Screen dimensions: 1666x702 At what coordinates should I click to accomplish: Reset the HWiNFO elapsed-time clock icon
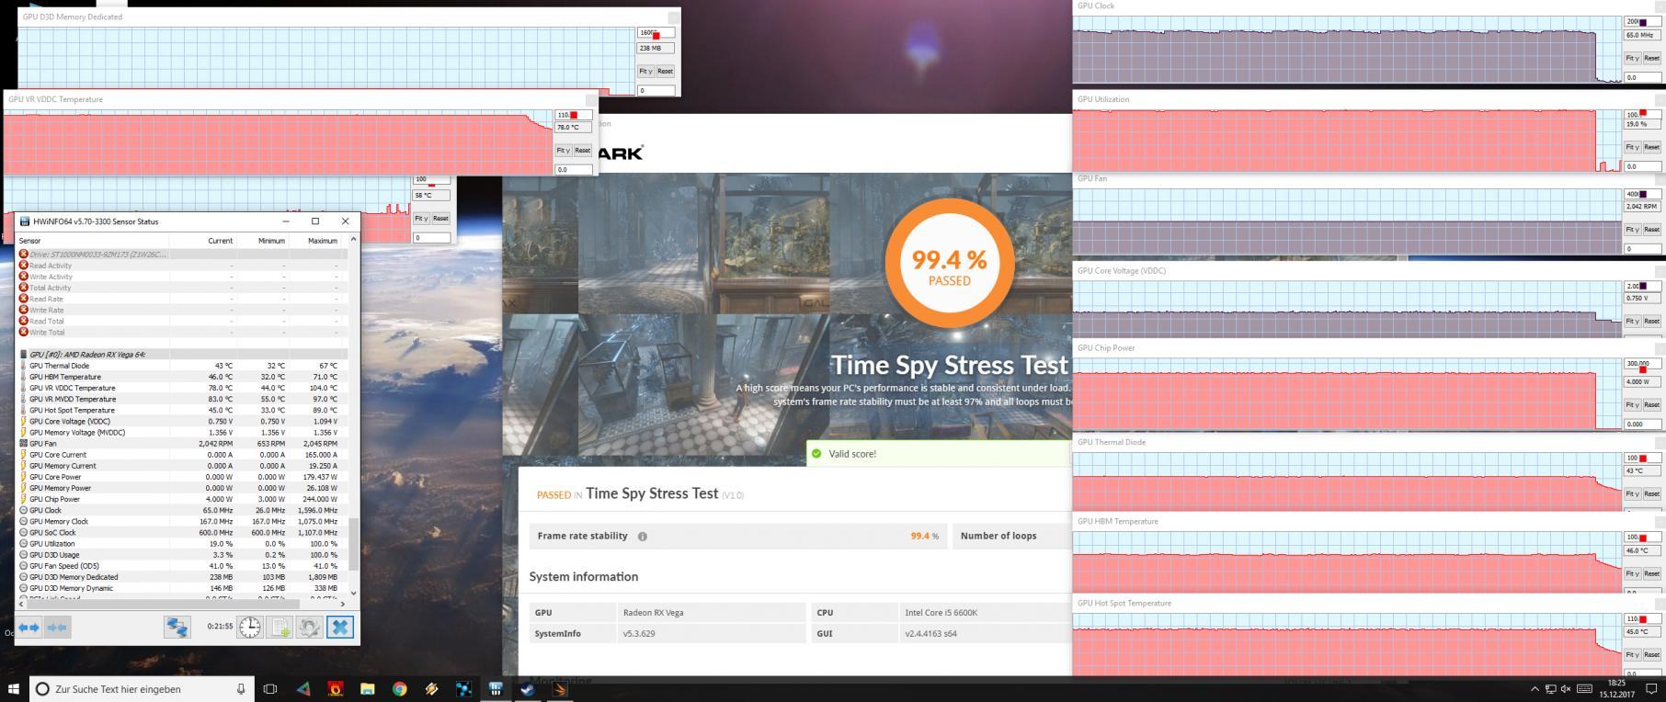[250, 627]
